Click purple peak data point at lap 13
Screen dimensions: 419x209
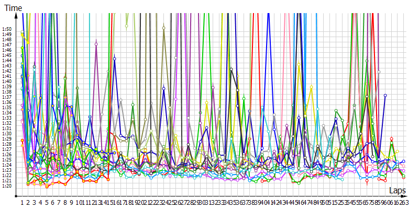[x=96, y=44]
